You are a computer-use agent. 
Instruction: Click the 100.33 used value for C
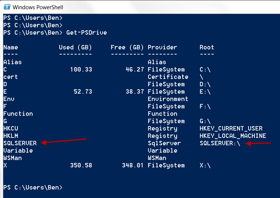tap(81, 69)
